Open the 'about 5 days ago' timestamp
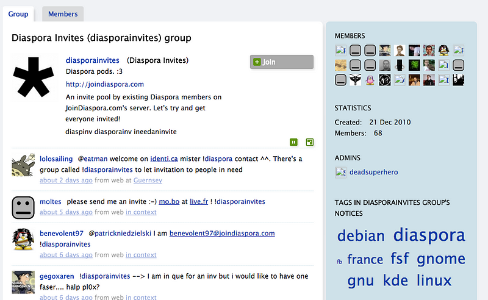 (x=66, y=212)
